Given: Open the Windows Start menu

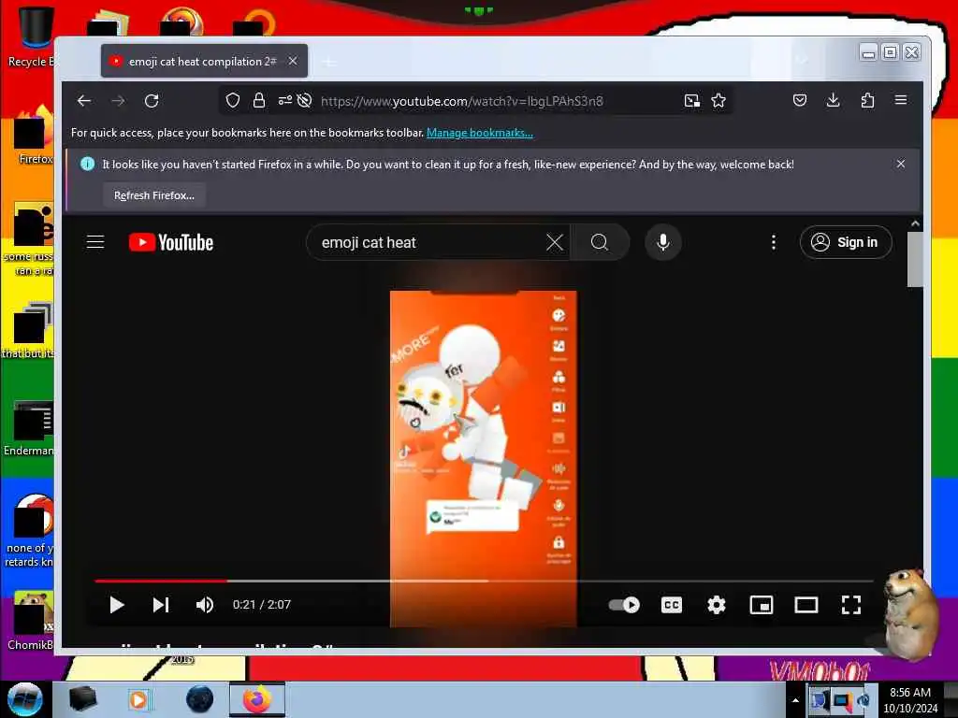Looking at the screenshot, I should pyautogui.click(x=24, y=699).
